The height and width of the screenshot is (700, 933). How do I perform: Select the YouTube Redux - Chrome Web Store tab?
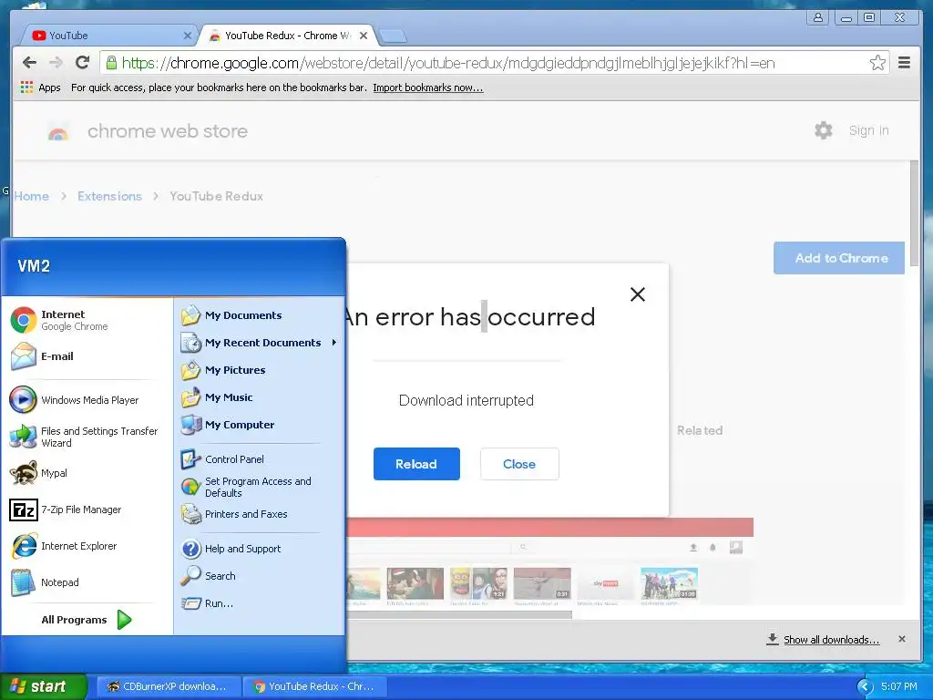pos(285,36)
